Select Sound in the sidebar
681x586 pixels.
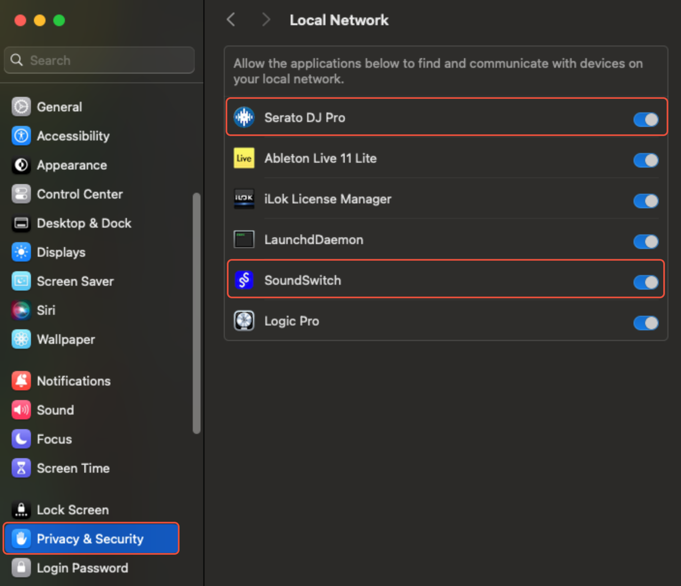55,410
